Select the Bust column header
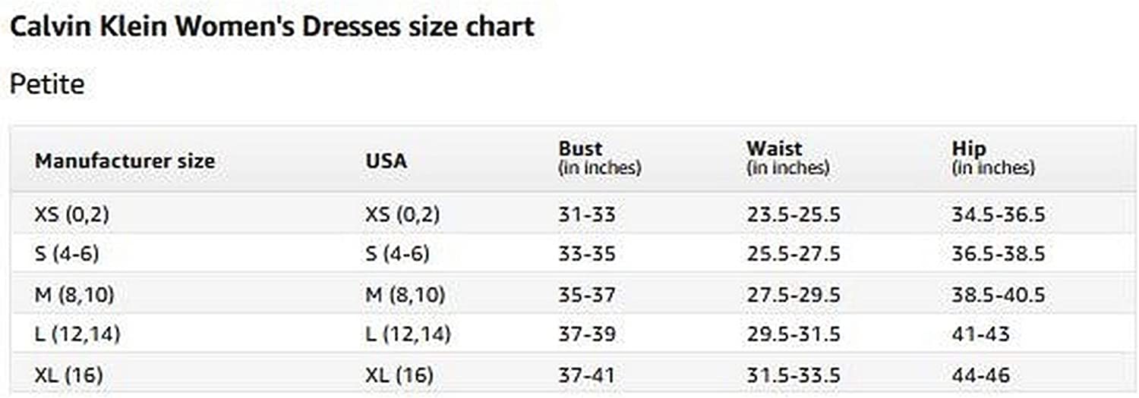1139x398 pixels. tap(580, 149)
